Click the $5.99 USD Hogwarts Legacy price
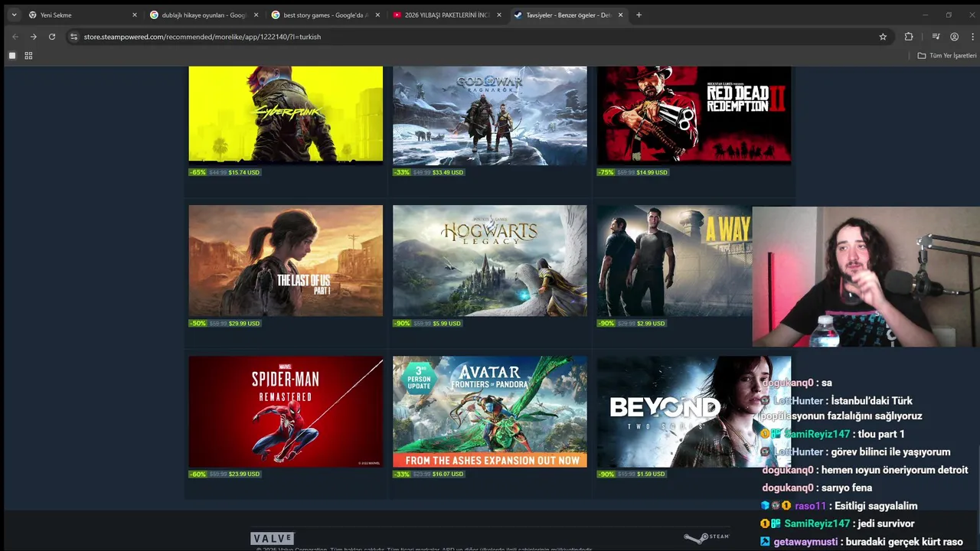980x551 pixels. (x=446, y=323)
